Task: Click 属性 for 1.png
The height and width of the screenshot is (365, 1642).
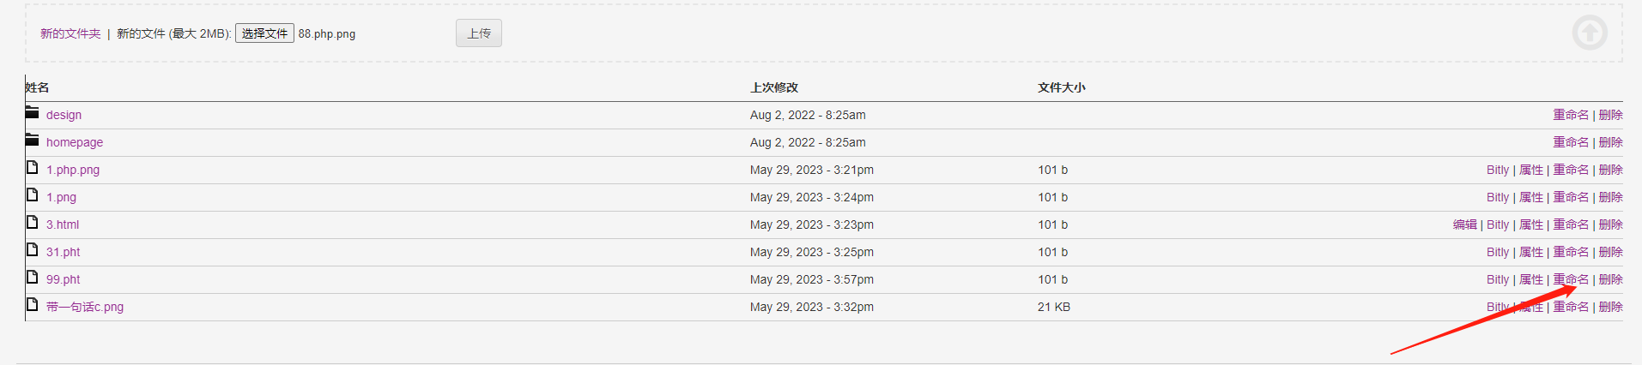Action: tap(1531, 197)
